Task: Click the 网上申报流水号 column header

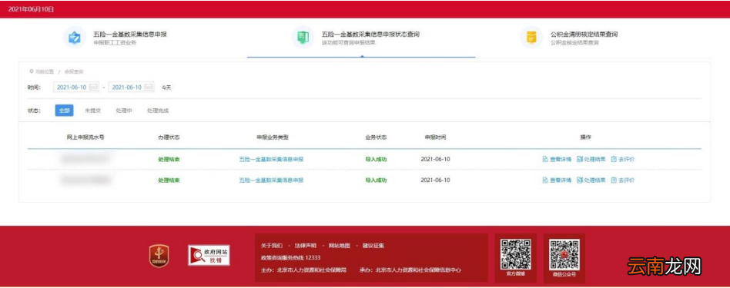Action: (85, 137)
